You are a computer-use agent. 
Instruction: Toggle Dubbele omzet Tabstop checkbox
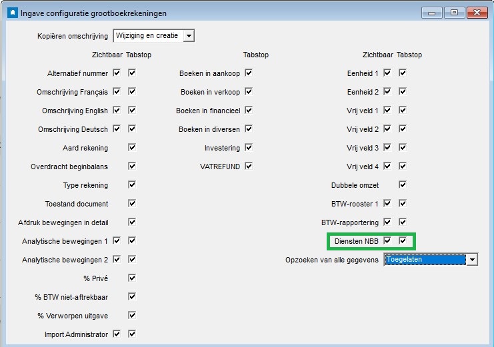tap(403, 184)
